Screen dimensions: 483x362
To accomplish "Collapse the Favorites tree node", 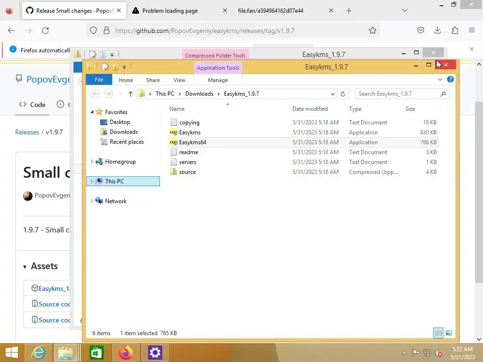I will pos(92,112).
